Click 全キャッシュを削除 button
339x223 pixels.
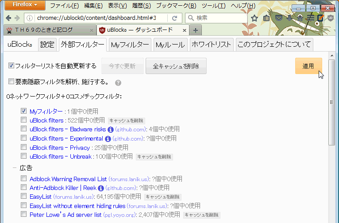tap(176, 66)
